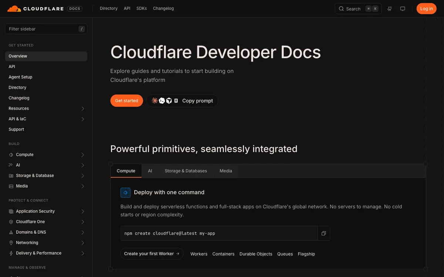This screenshot has height=277, width=444.
Task: Select API under Get Started sidebar
Action: click(46, 67)
